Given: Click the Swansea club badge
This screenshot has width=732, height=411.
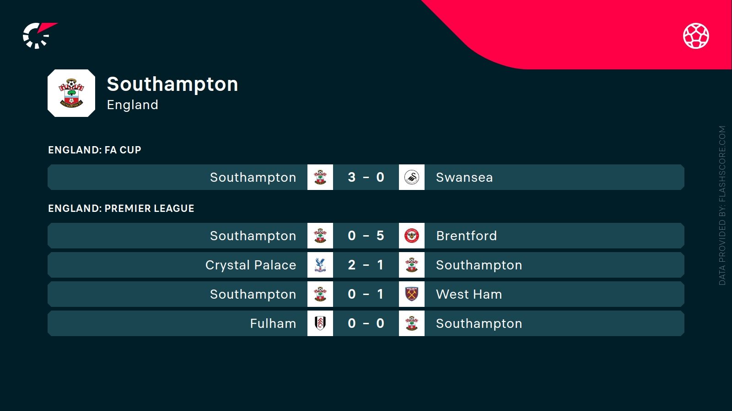Looking at the screenshot, I should [x=412, y=177].
